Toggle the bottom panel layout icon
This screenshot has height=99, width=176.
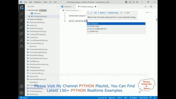(x=130, y=2)
